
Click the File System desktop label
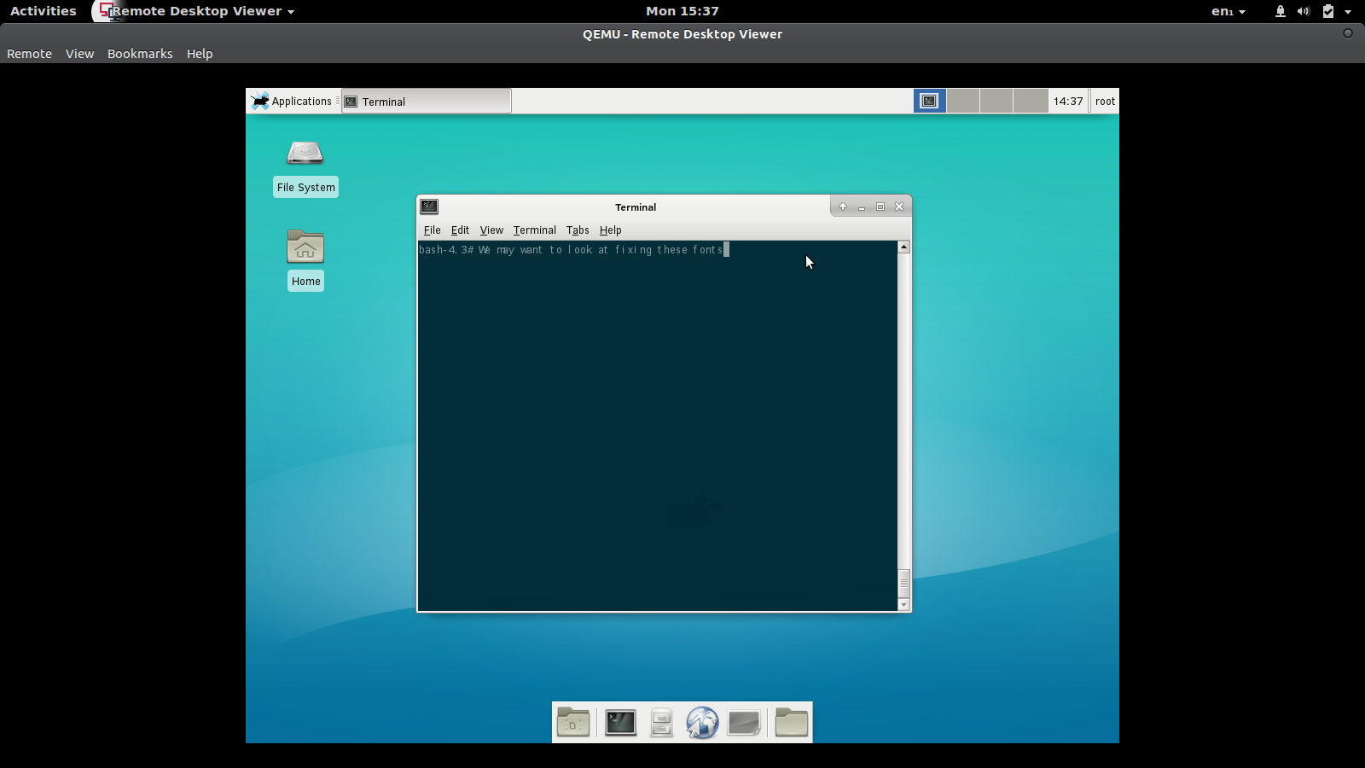coord(305,188)
